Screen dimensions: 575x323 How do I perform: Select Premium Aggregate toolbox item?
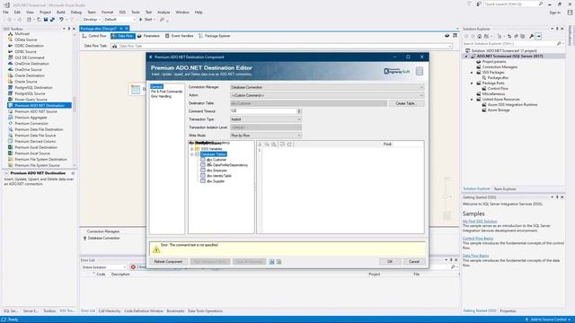[31, 118]
